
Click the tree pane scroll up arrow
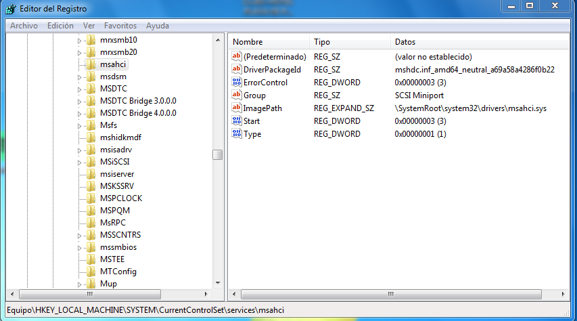tap(218, 40)
